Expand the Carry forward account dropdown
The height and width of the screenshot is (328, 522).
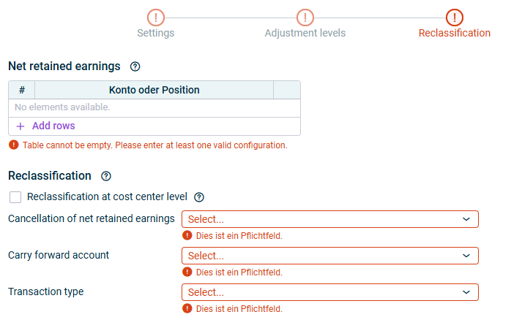[x=329, y=256]
